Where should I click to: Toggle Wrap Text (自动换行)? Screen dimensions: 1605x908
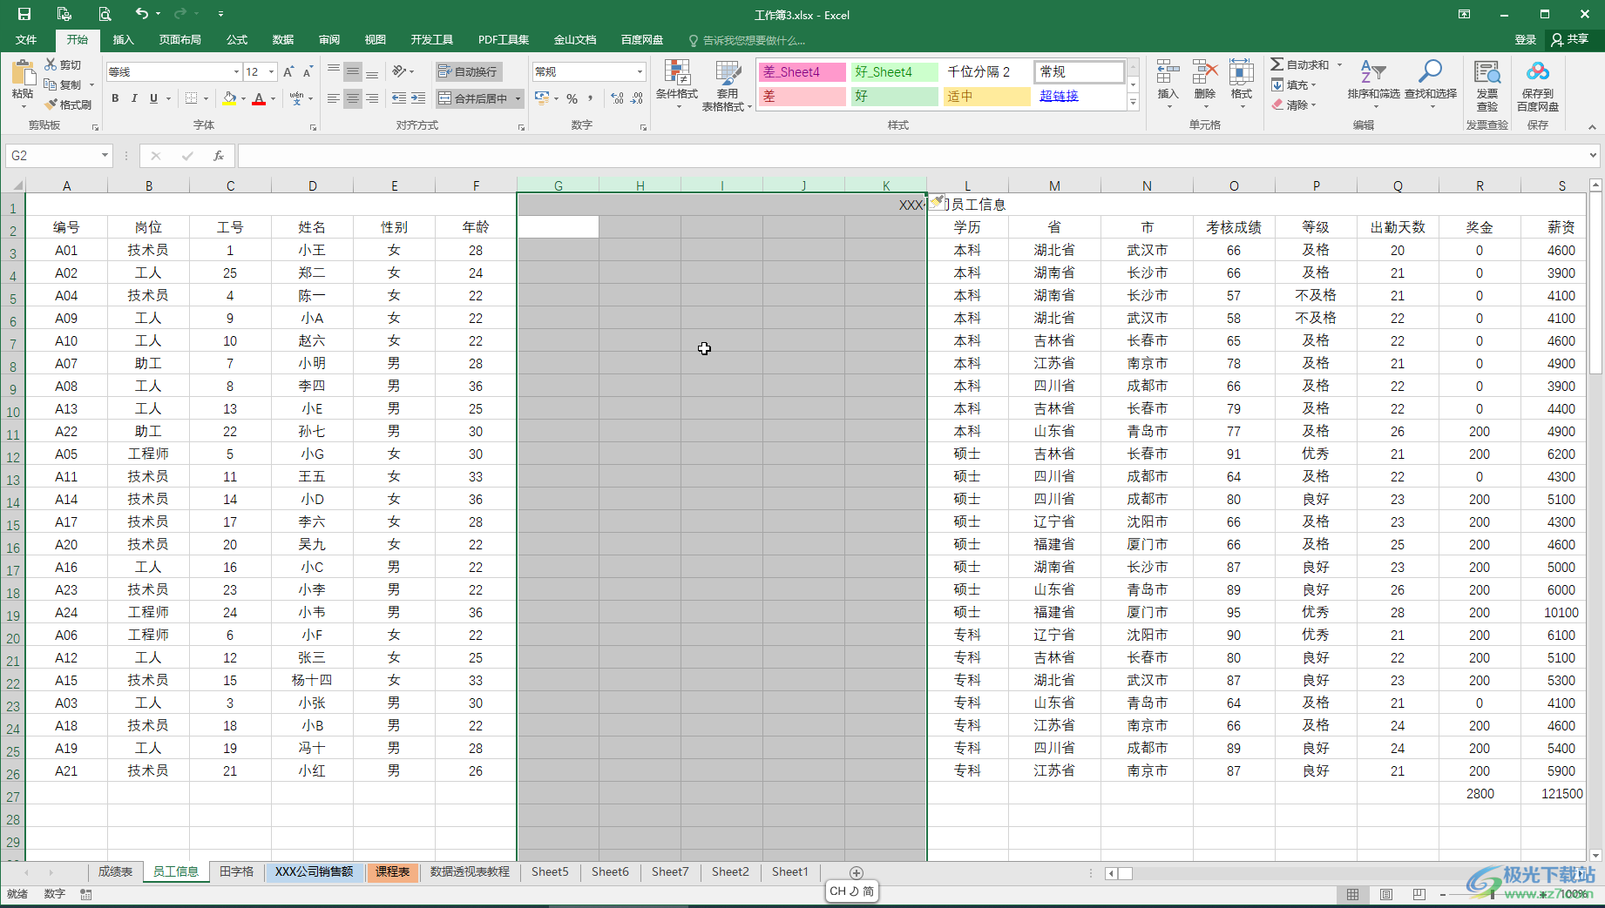[469, 71]
